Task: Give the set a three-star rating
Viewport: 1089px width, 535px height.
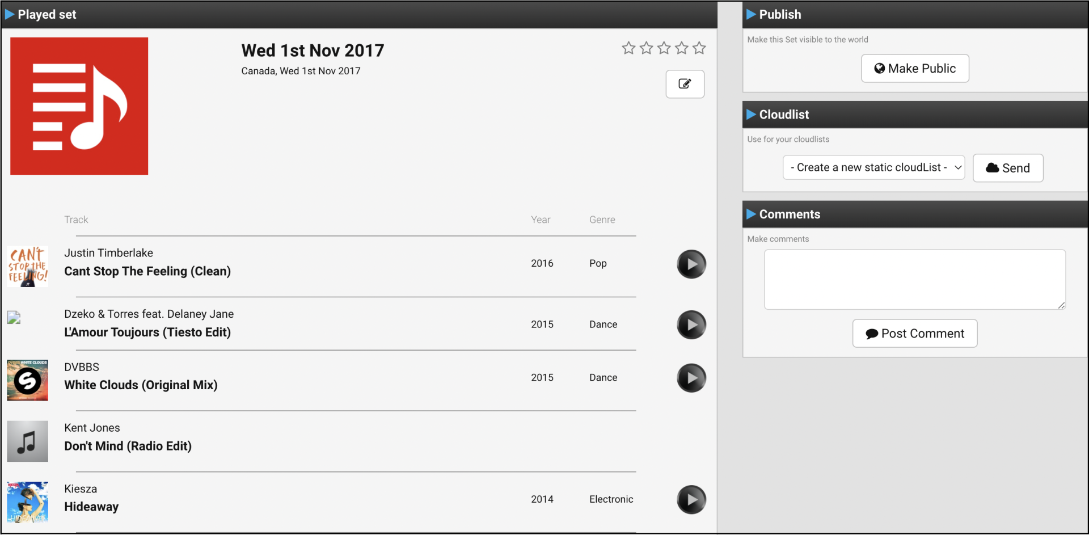Action: tap(664, 48)
